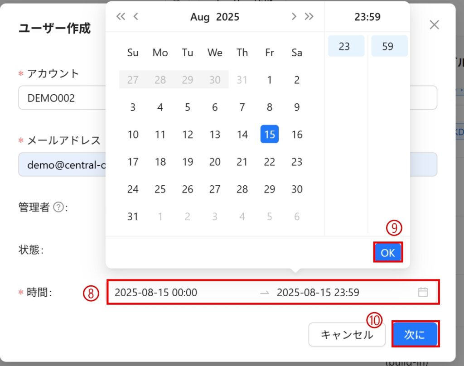464x366 pixels.
Task: Confirm the date with OK button
Action: [388, 253]
